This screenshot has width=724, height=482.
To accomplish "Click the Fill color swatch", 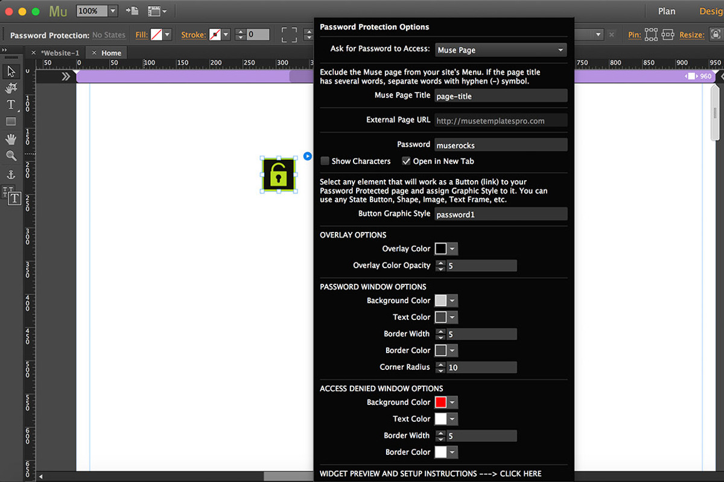I will 156,34.
